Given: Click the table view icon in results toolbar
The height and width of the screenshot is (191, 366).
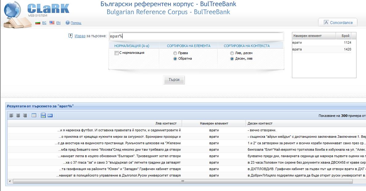Looking at the screenshot, I should point(34,115).
